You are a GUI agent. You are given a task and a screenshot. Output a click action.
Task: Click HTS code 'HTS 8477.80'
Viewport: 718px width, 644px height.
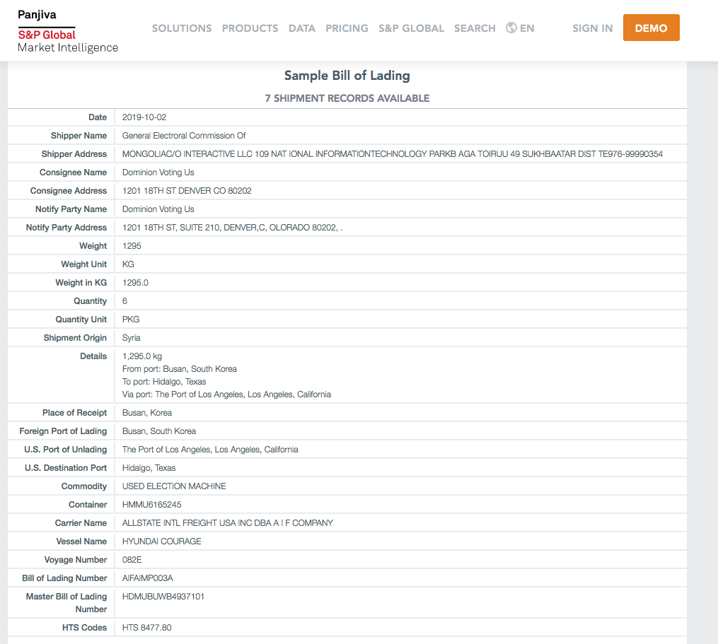146,628
